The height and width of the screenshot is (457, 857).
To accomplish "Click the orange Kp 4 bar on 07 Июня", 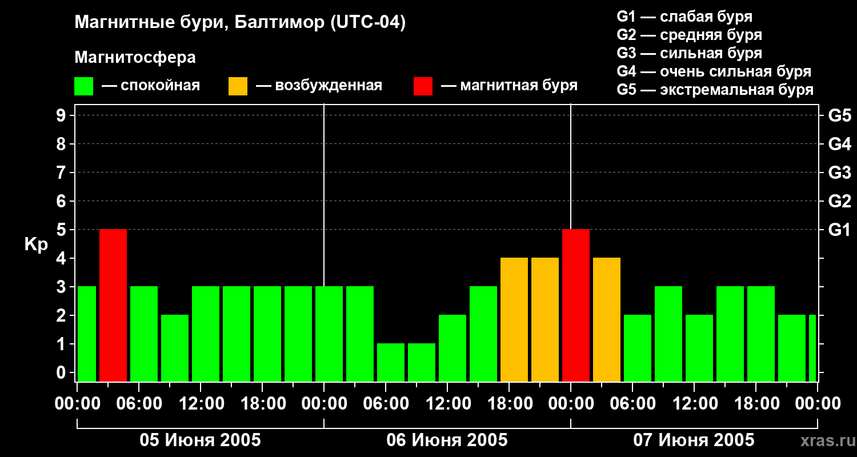I will coord(607,320).
